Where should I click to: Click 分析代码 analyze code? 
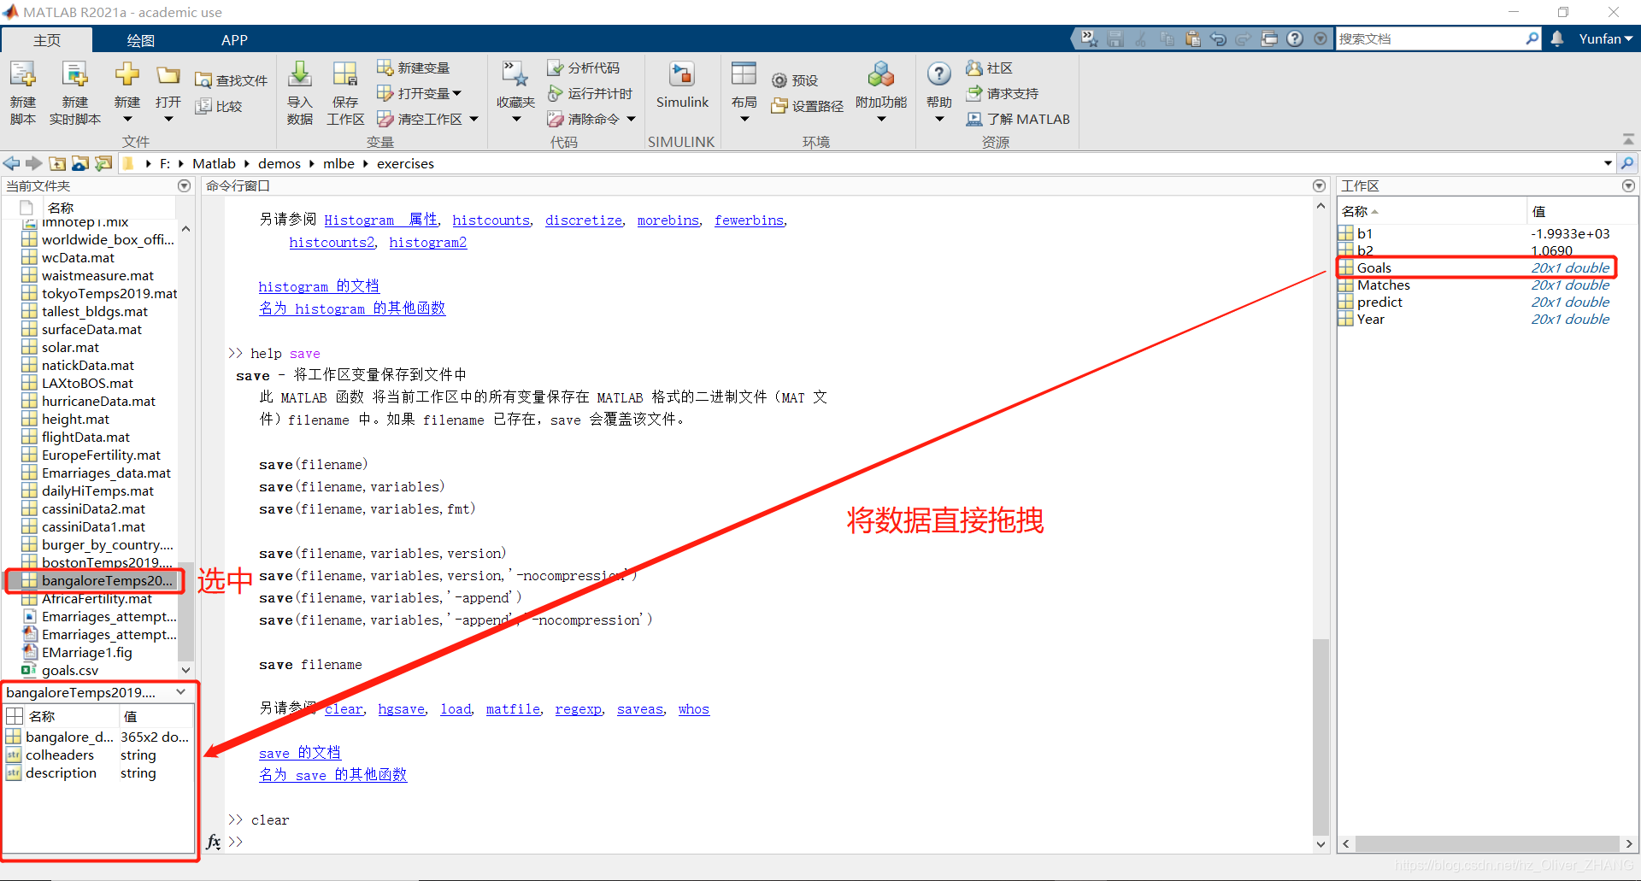click(584, 68)
